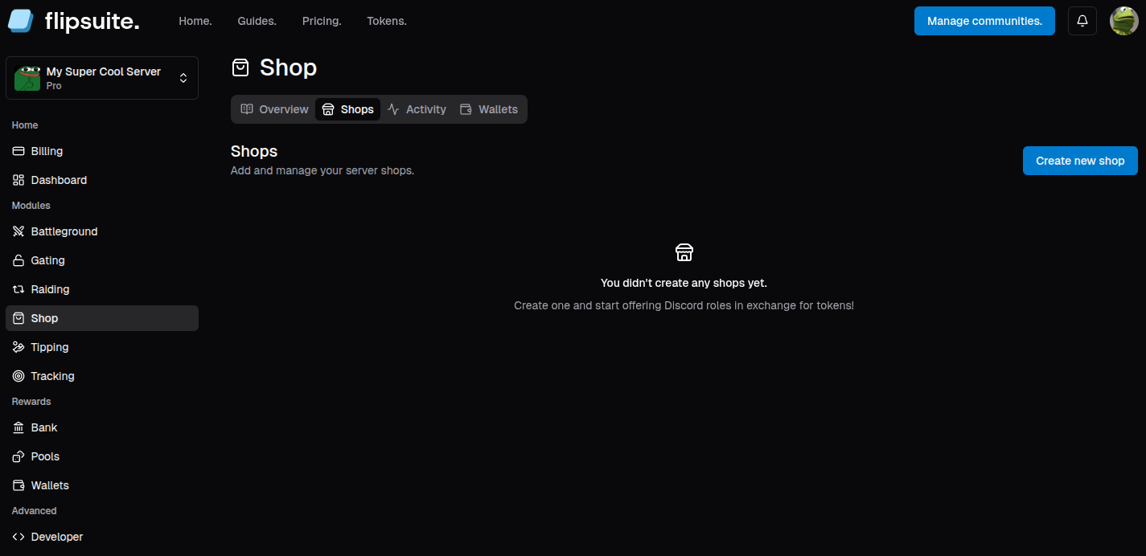This screenshot has width=1146, height=556.
Task: Switch to the Shops tab
Action: pos(347,109)
